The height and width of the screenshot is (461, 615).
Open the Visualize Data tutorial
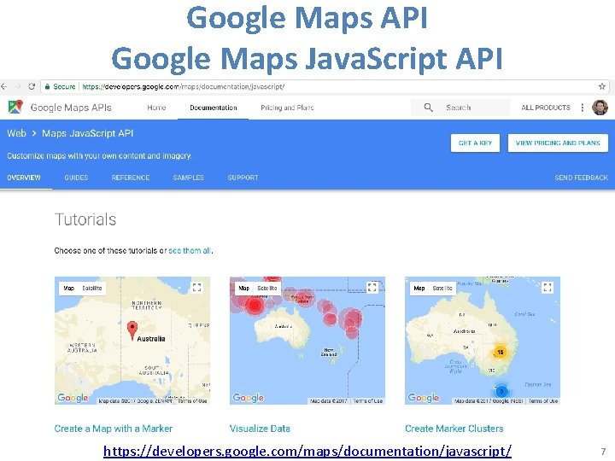click(x=260, y=429)
